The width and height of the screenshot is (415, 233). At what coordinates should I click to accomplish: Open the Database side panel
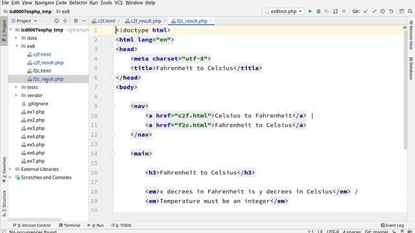pyautogui.click(x=411, y=68)
